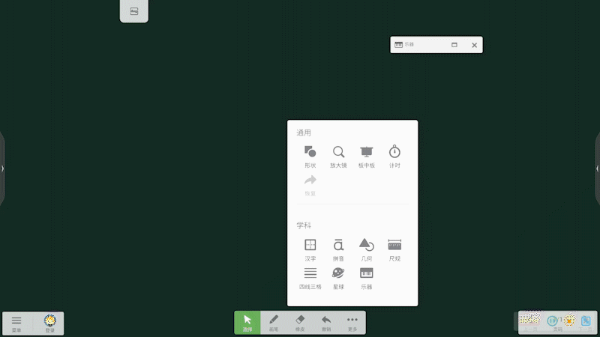600x337 pixels.
Task: Expand the left side panel handle
Action: click(2, 168)
